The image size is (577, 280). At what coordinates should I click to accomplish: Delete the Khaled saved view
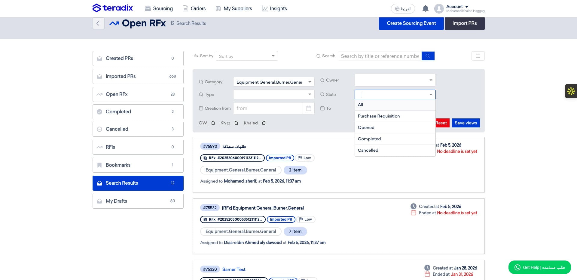(264, 123)
